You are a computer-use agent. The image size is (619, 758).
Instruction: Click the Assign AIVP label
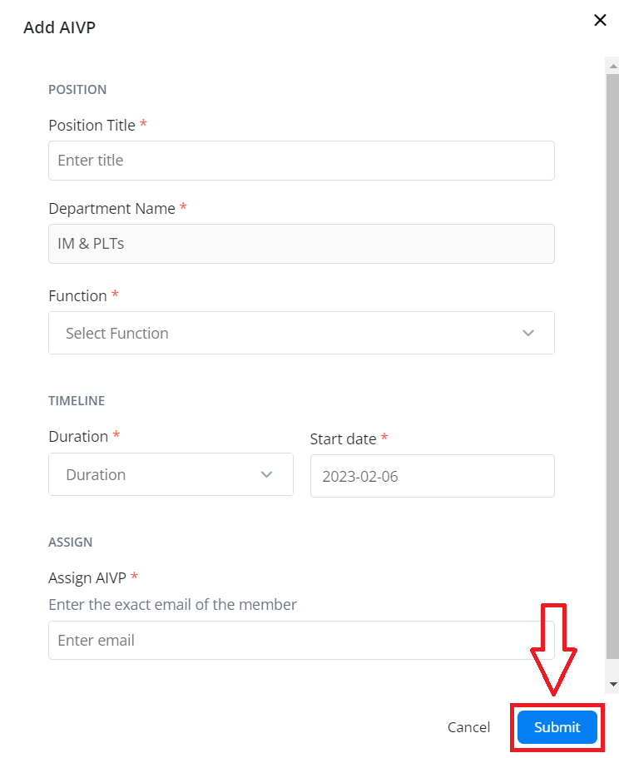click(87, 577)
